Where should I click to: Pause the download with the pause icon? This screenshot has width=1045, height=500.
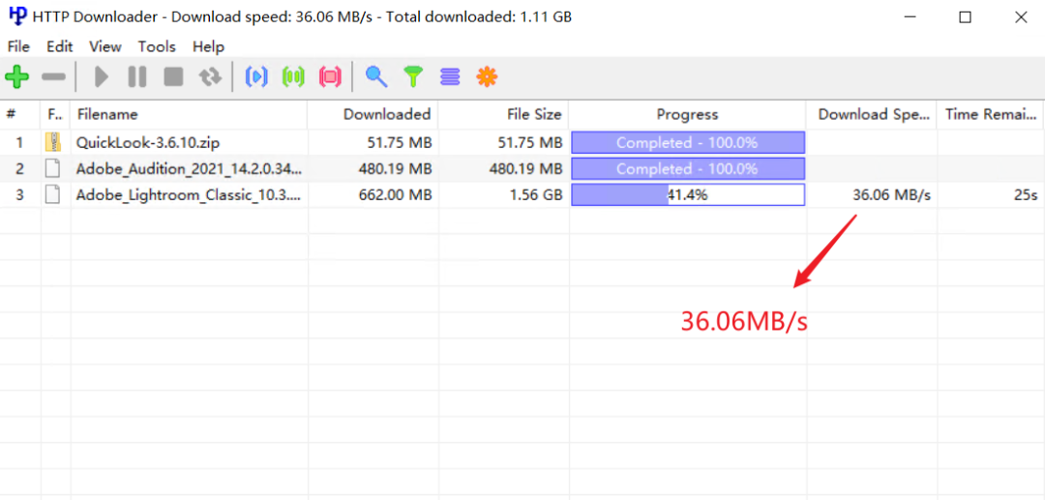tap(137, 77)
